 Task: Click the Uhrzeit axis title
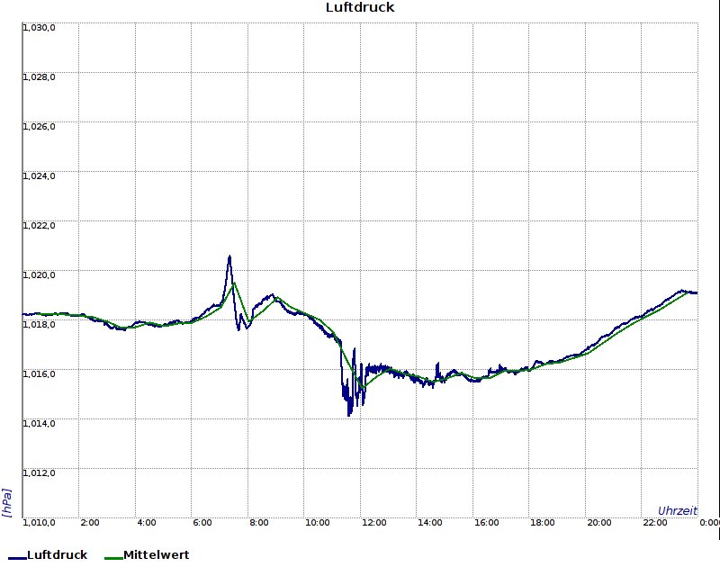point(678,511)
